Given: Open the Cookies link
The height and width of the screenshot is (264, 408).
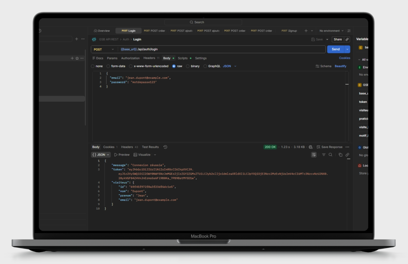Looking at the screenshot, I should [344, 58].
